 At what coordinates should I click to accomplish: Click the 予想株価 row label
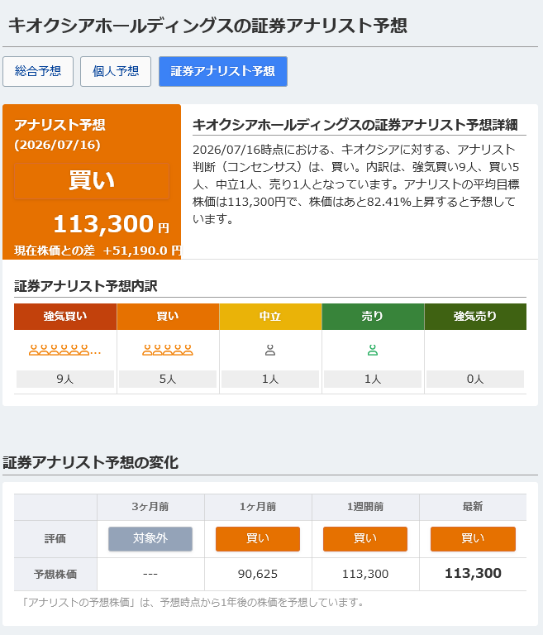[55, 574]
